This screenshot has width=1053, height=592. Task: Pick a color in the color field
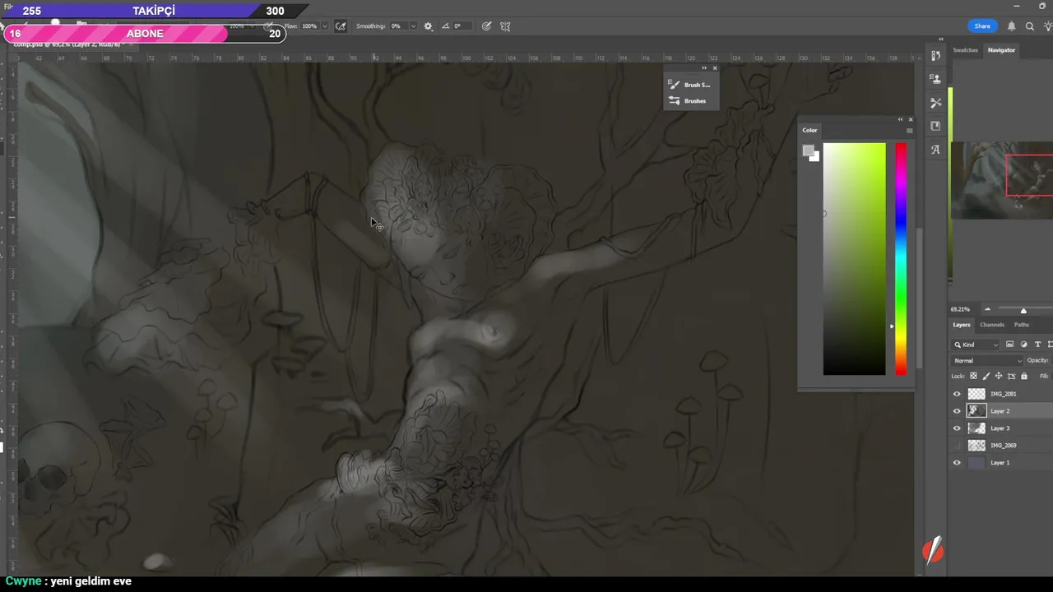(x=855, y=259)
